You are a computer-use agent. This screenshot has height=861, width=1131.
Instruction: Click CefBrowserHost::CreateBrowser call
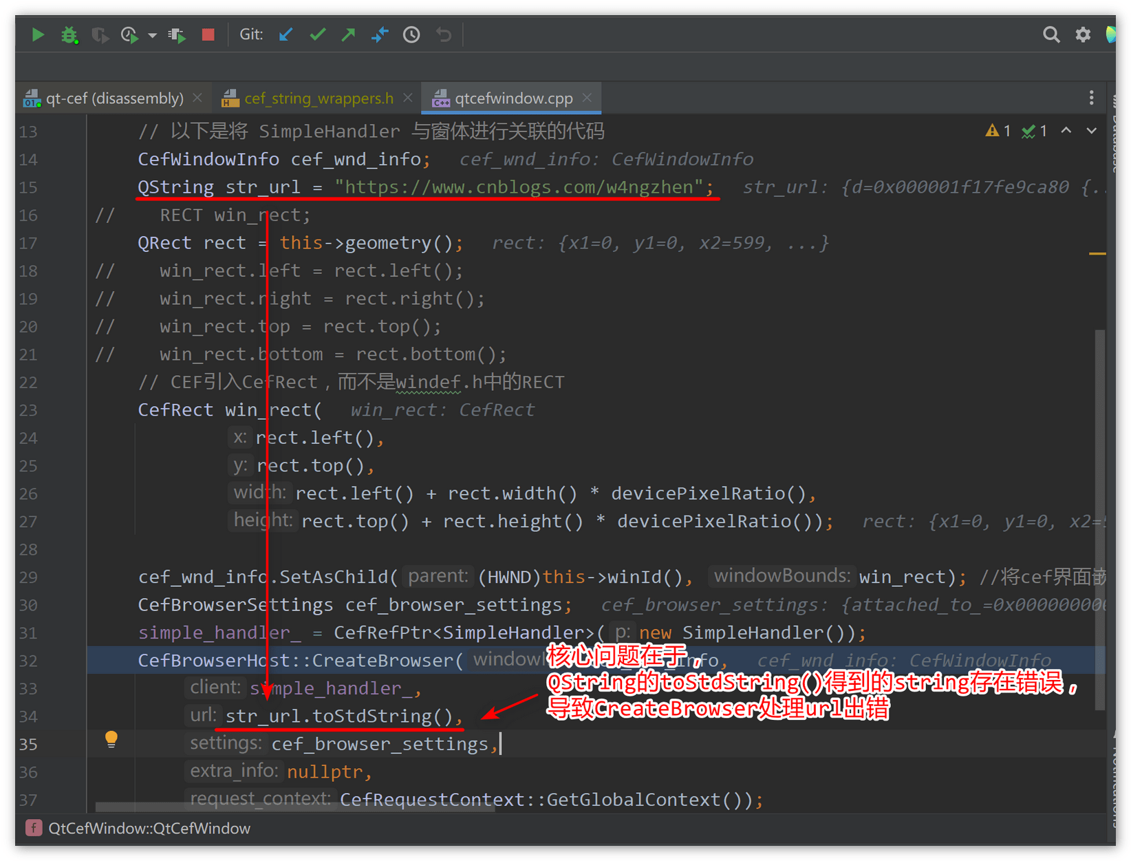tap(301, 661)
